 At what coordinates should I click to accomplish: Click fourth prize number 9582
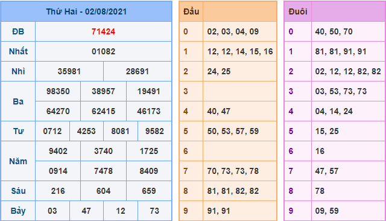(x=154, y=131)
